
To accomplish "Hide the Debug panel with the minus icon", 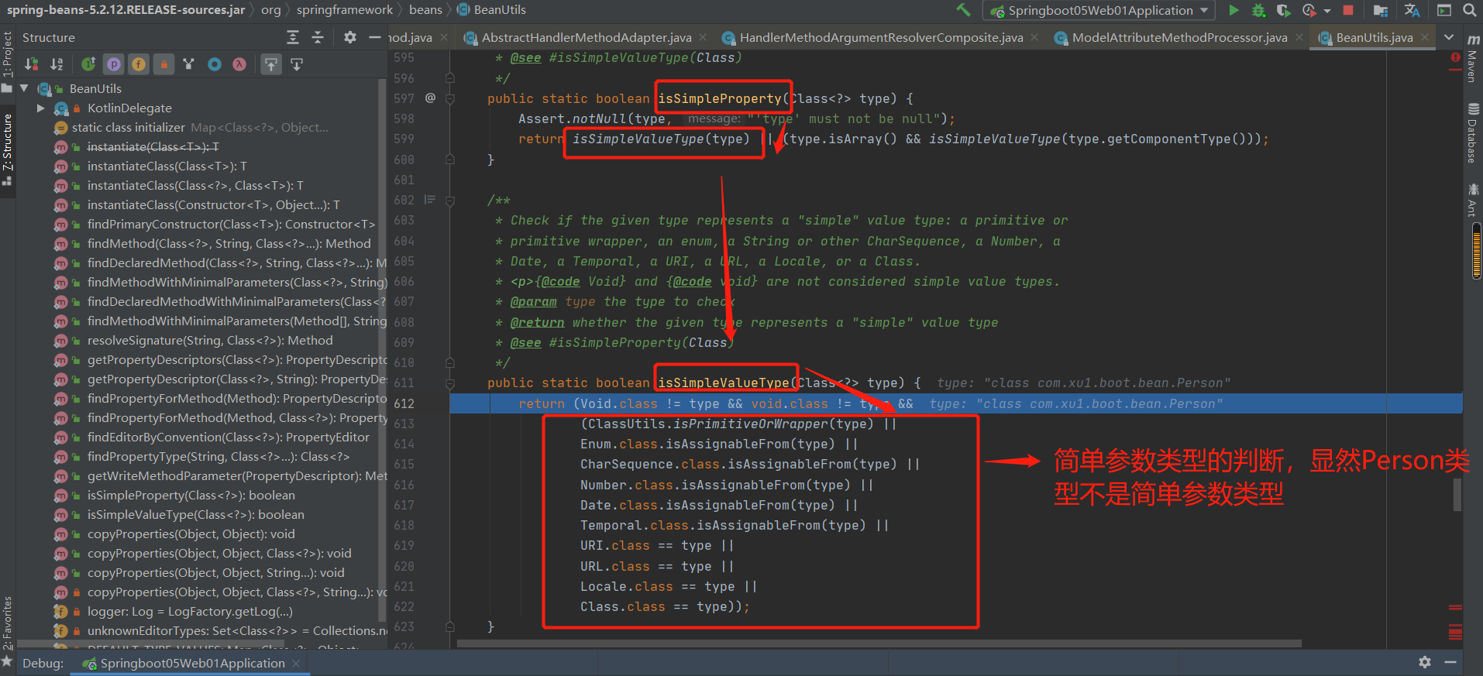I will coord(1450,662).
